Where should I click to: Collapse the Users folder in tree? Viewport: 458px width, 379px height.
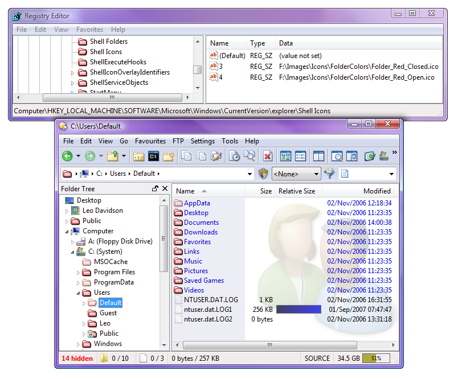coord(78,293)
